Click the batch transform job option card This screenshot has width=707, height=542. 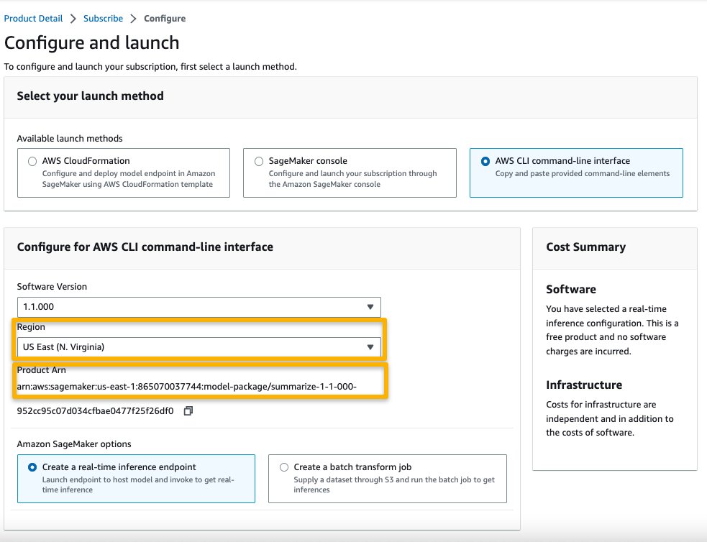(x=388, y=479)
